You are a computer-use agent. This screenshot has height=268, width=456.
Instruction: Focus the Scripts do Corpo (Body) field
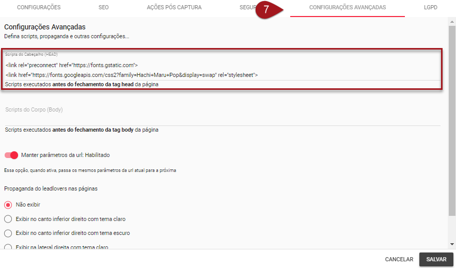pyautogui.click(x=222, y=110)
